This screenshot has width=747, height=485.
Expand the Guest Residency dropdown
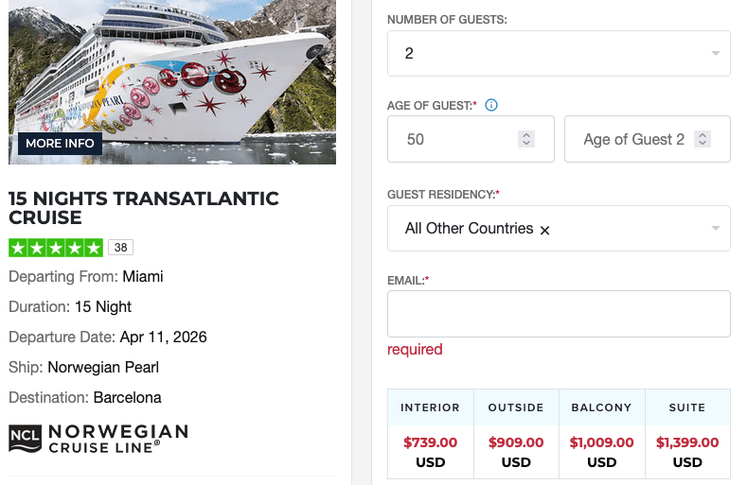click(x=716, y=229)
